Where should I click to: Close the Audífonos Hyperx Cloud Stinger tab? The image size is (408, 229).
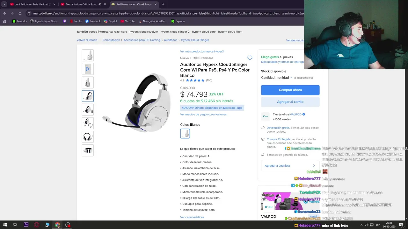click(x=155, y=4)
